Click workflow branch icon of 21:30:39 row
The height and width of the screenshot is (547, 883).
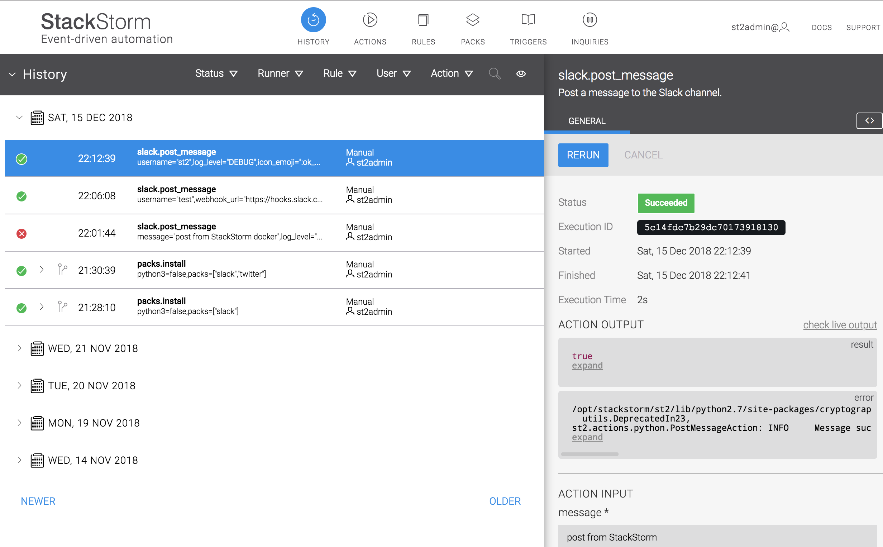pos(63,269)
